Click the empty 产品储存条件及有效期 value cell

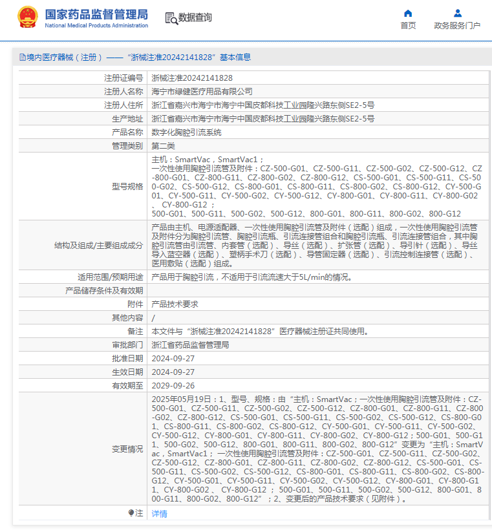point(318,290)
